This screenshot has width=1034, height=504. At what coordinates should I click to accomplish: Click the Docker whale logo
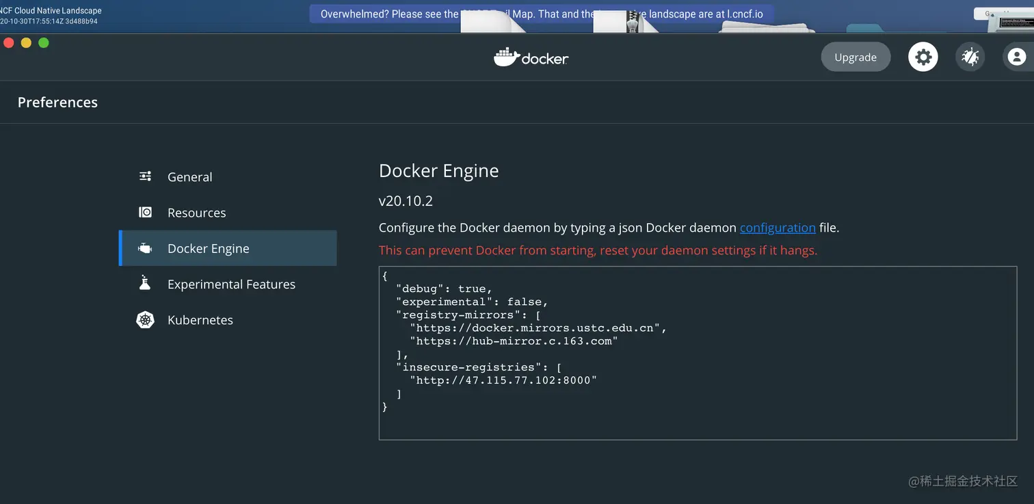point(531,57)
